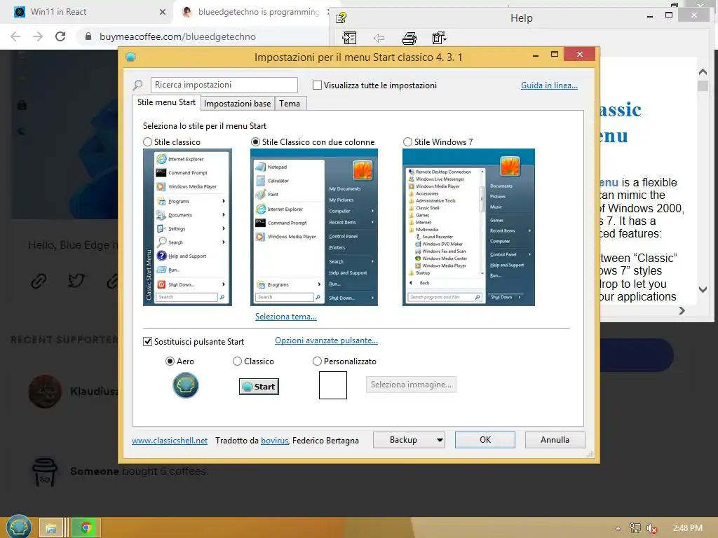Screen dimensions: 718x538
Task: Click the muted volume icon in tray
Action: [652, 528]
